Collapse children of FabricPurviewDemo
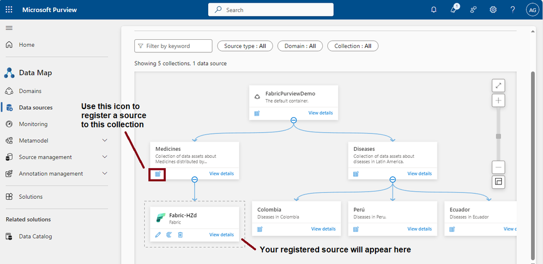This screenshot has width=543, height=264. (x=294, y=120)
